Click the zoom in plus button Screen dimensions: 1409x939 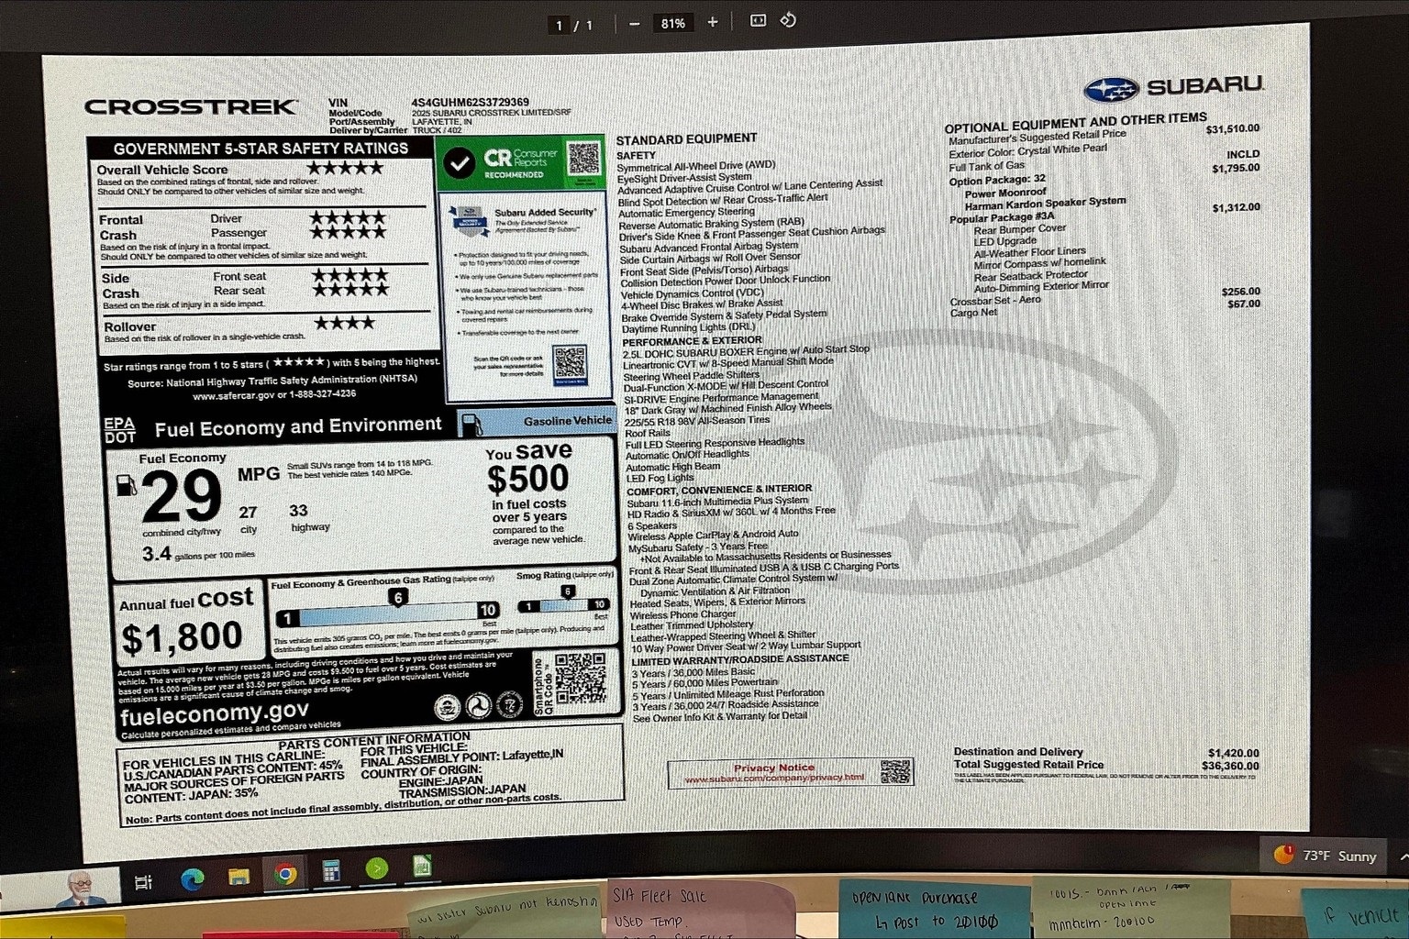coord(712,23)
